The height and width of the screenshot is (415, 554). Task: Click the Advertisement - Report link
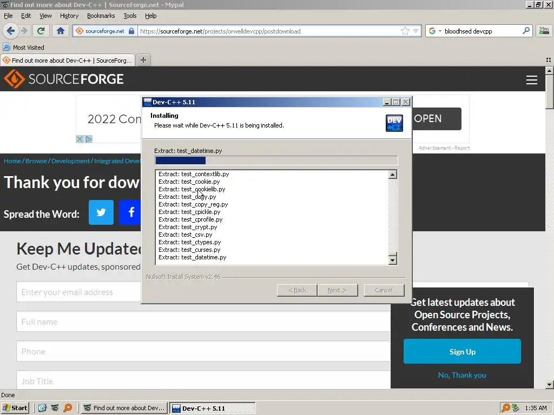pyautogui.click(x=444, y=148)
